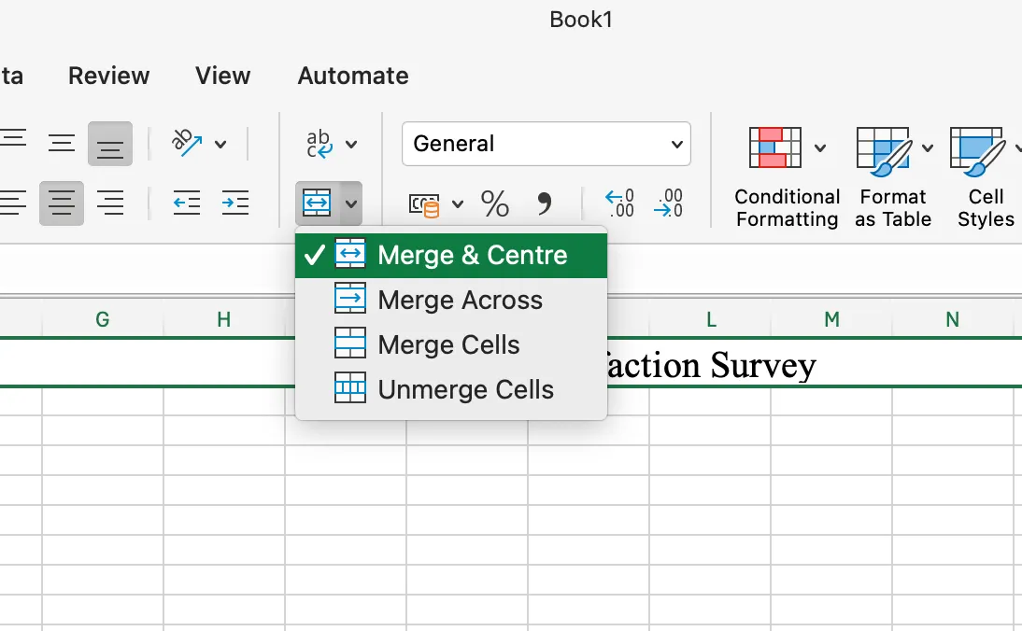The image size is (1022, 631).
Task: Toggle middle vertical alignment
Action: coord(62,143)
